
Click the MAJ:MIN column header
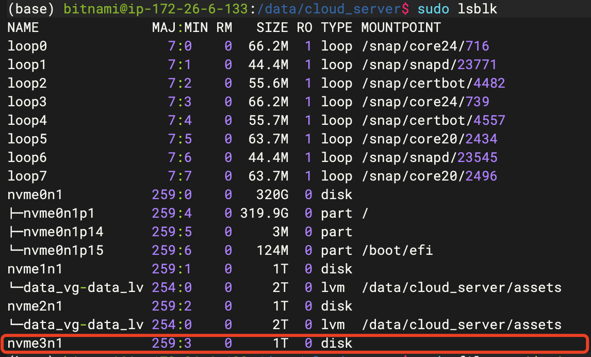(x=179, y=27)
